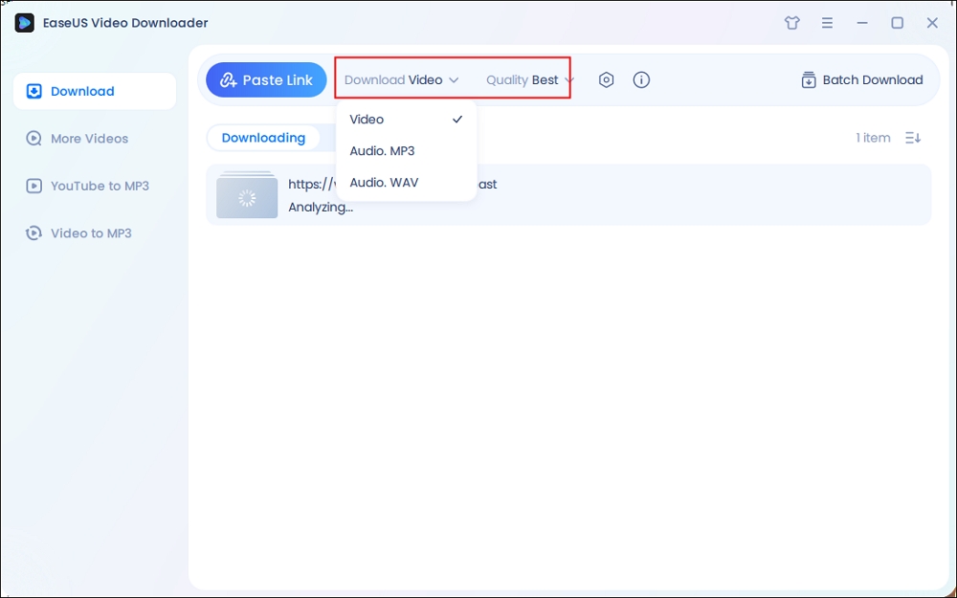
Task: Click the EaseUS app logo
Action: pos(25,23)
